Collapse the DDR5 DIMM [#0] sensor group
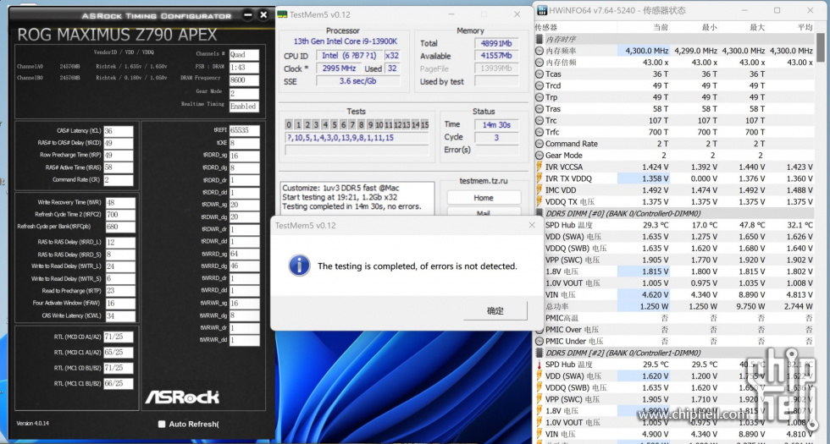This screenshot has height=444, width=830. 675,213
